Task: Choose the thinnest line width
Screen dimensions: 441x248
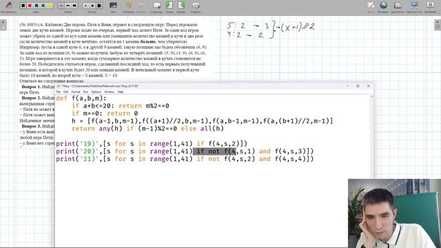Action: tap(61, 6)
